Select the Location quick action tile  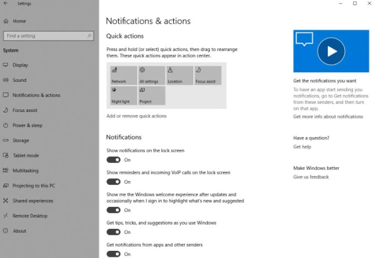[x=180, y=75]
